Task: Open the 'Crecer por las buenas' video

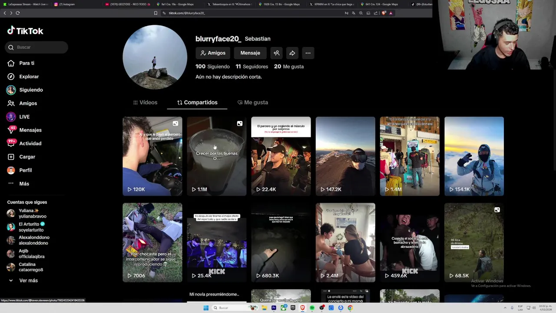Action: pyautogui.click(x=216, y=156)
